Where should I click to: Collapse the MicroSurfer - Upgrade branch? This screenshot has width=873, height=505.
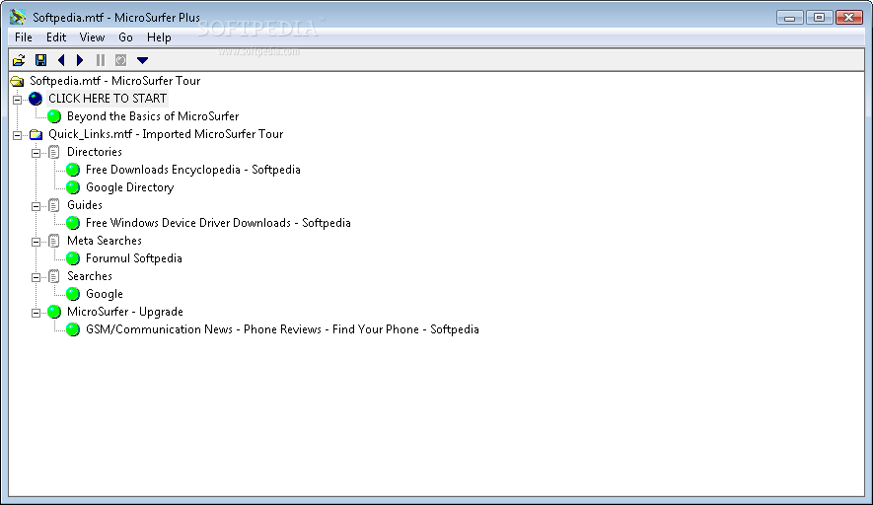click(x=36, y=313)
